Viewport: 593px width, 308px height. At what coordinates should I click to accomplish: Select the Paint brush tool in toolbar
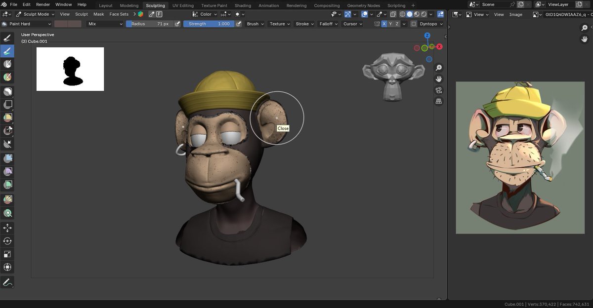pos(7,50)
